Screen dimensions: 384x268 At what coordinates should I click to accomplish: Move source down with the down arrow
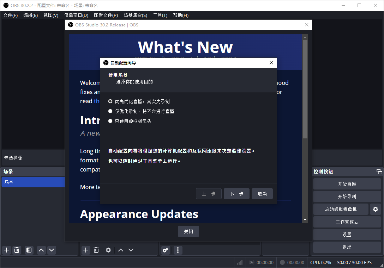(x=131, y=250)
